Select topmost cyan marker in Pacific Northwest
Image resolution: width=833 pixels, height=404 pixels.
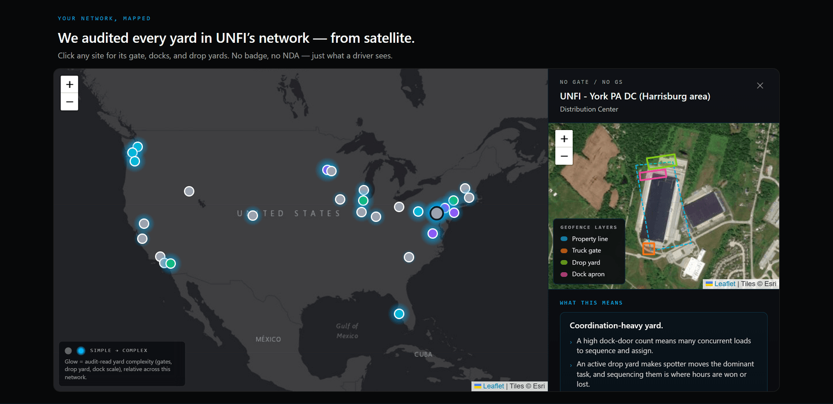pos(138,147)
